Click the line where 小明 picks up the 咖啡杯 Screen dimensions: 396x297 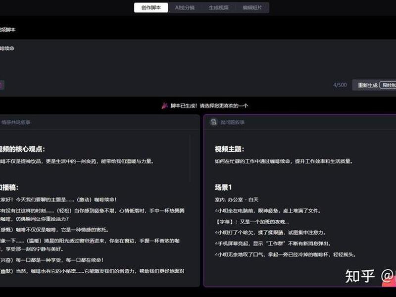pos(285,254)
